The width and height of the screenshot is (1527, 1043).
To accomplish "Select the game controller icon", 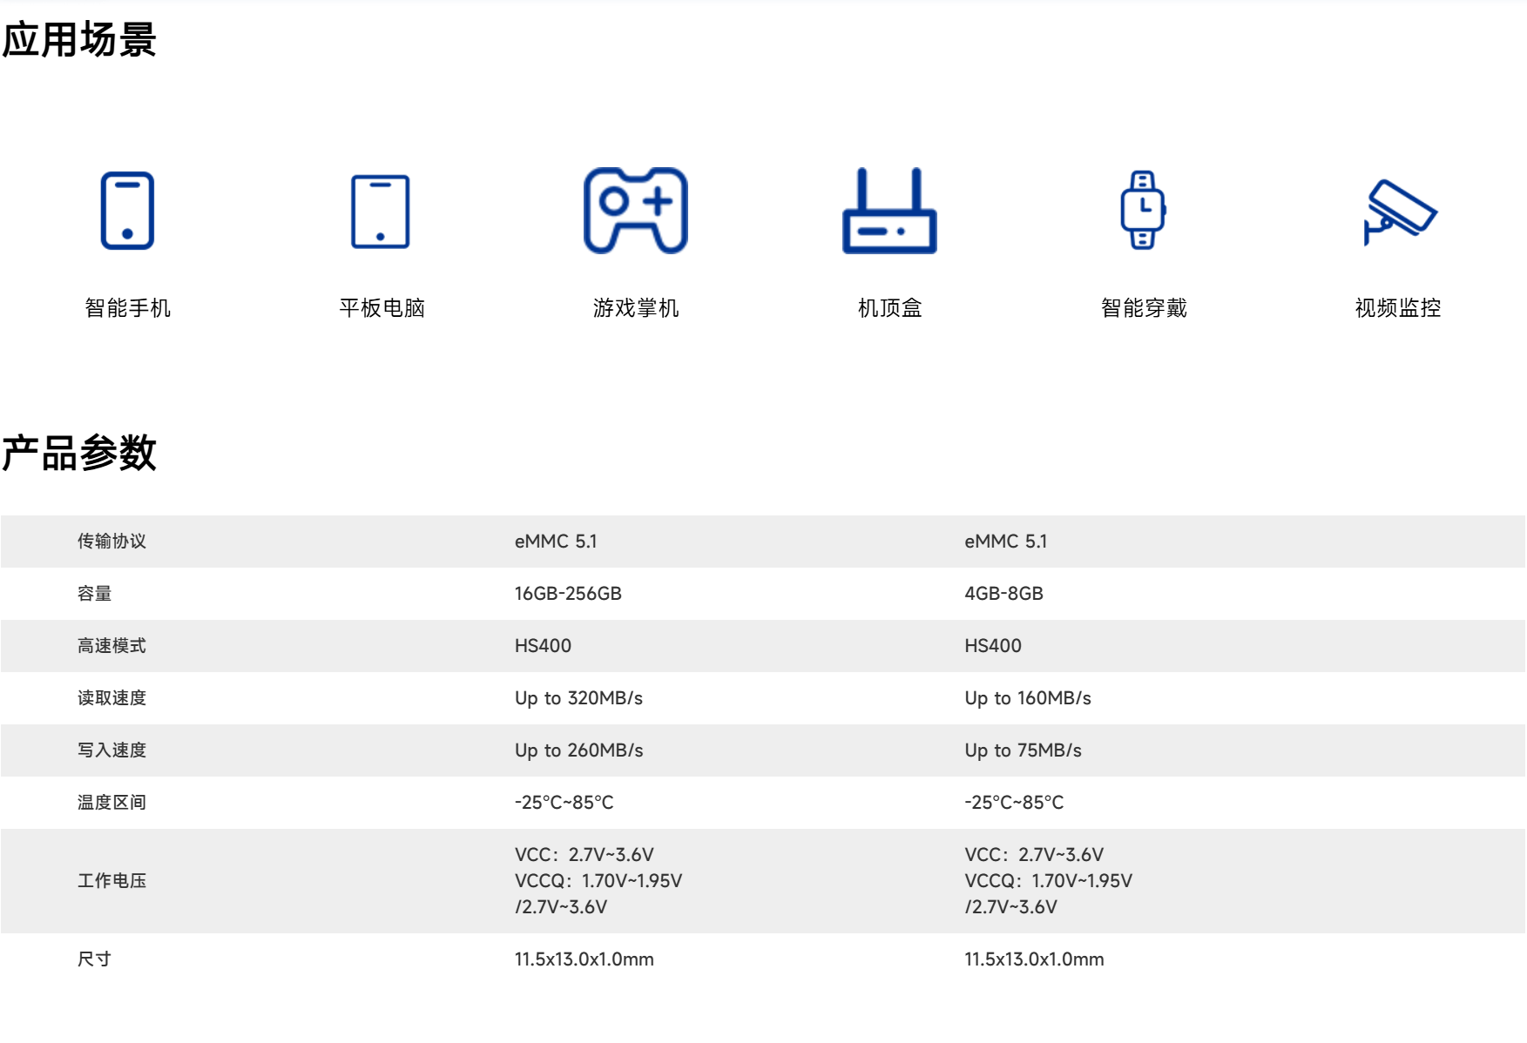I will 635,211.
